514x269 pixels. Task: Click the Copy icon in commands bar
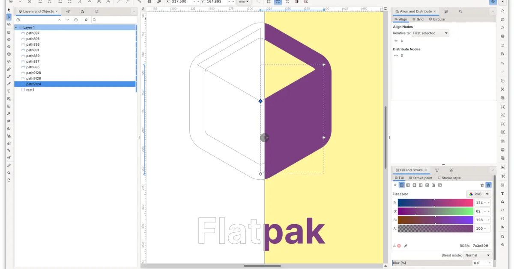[x=502, y=81]
